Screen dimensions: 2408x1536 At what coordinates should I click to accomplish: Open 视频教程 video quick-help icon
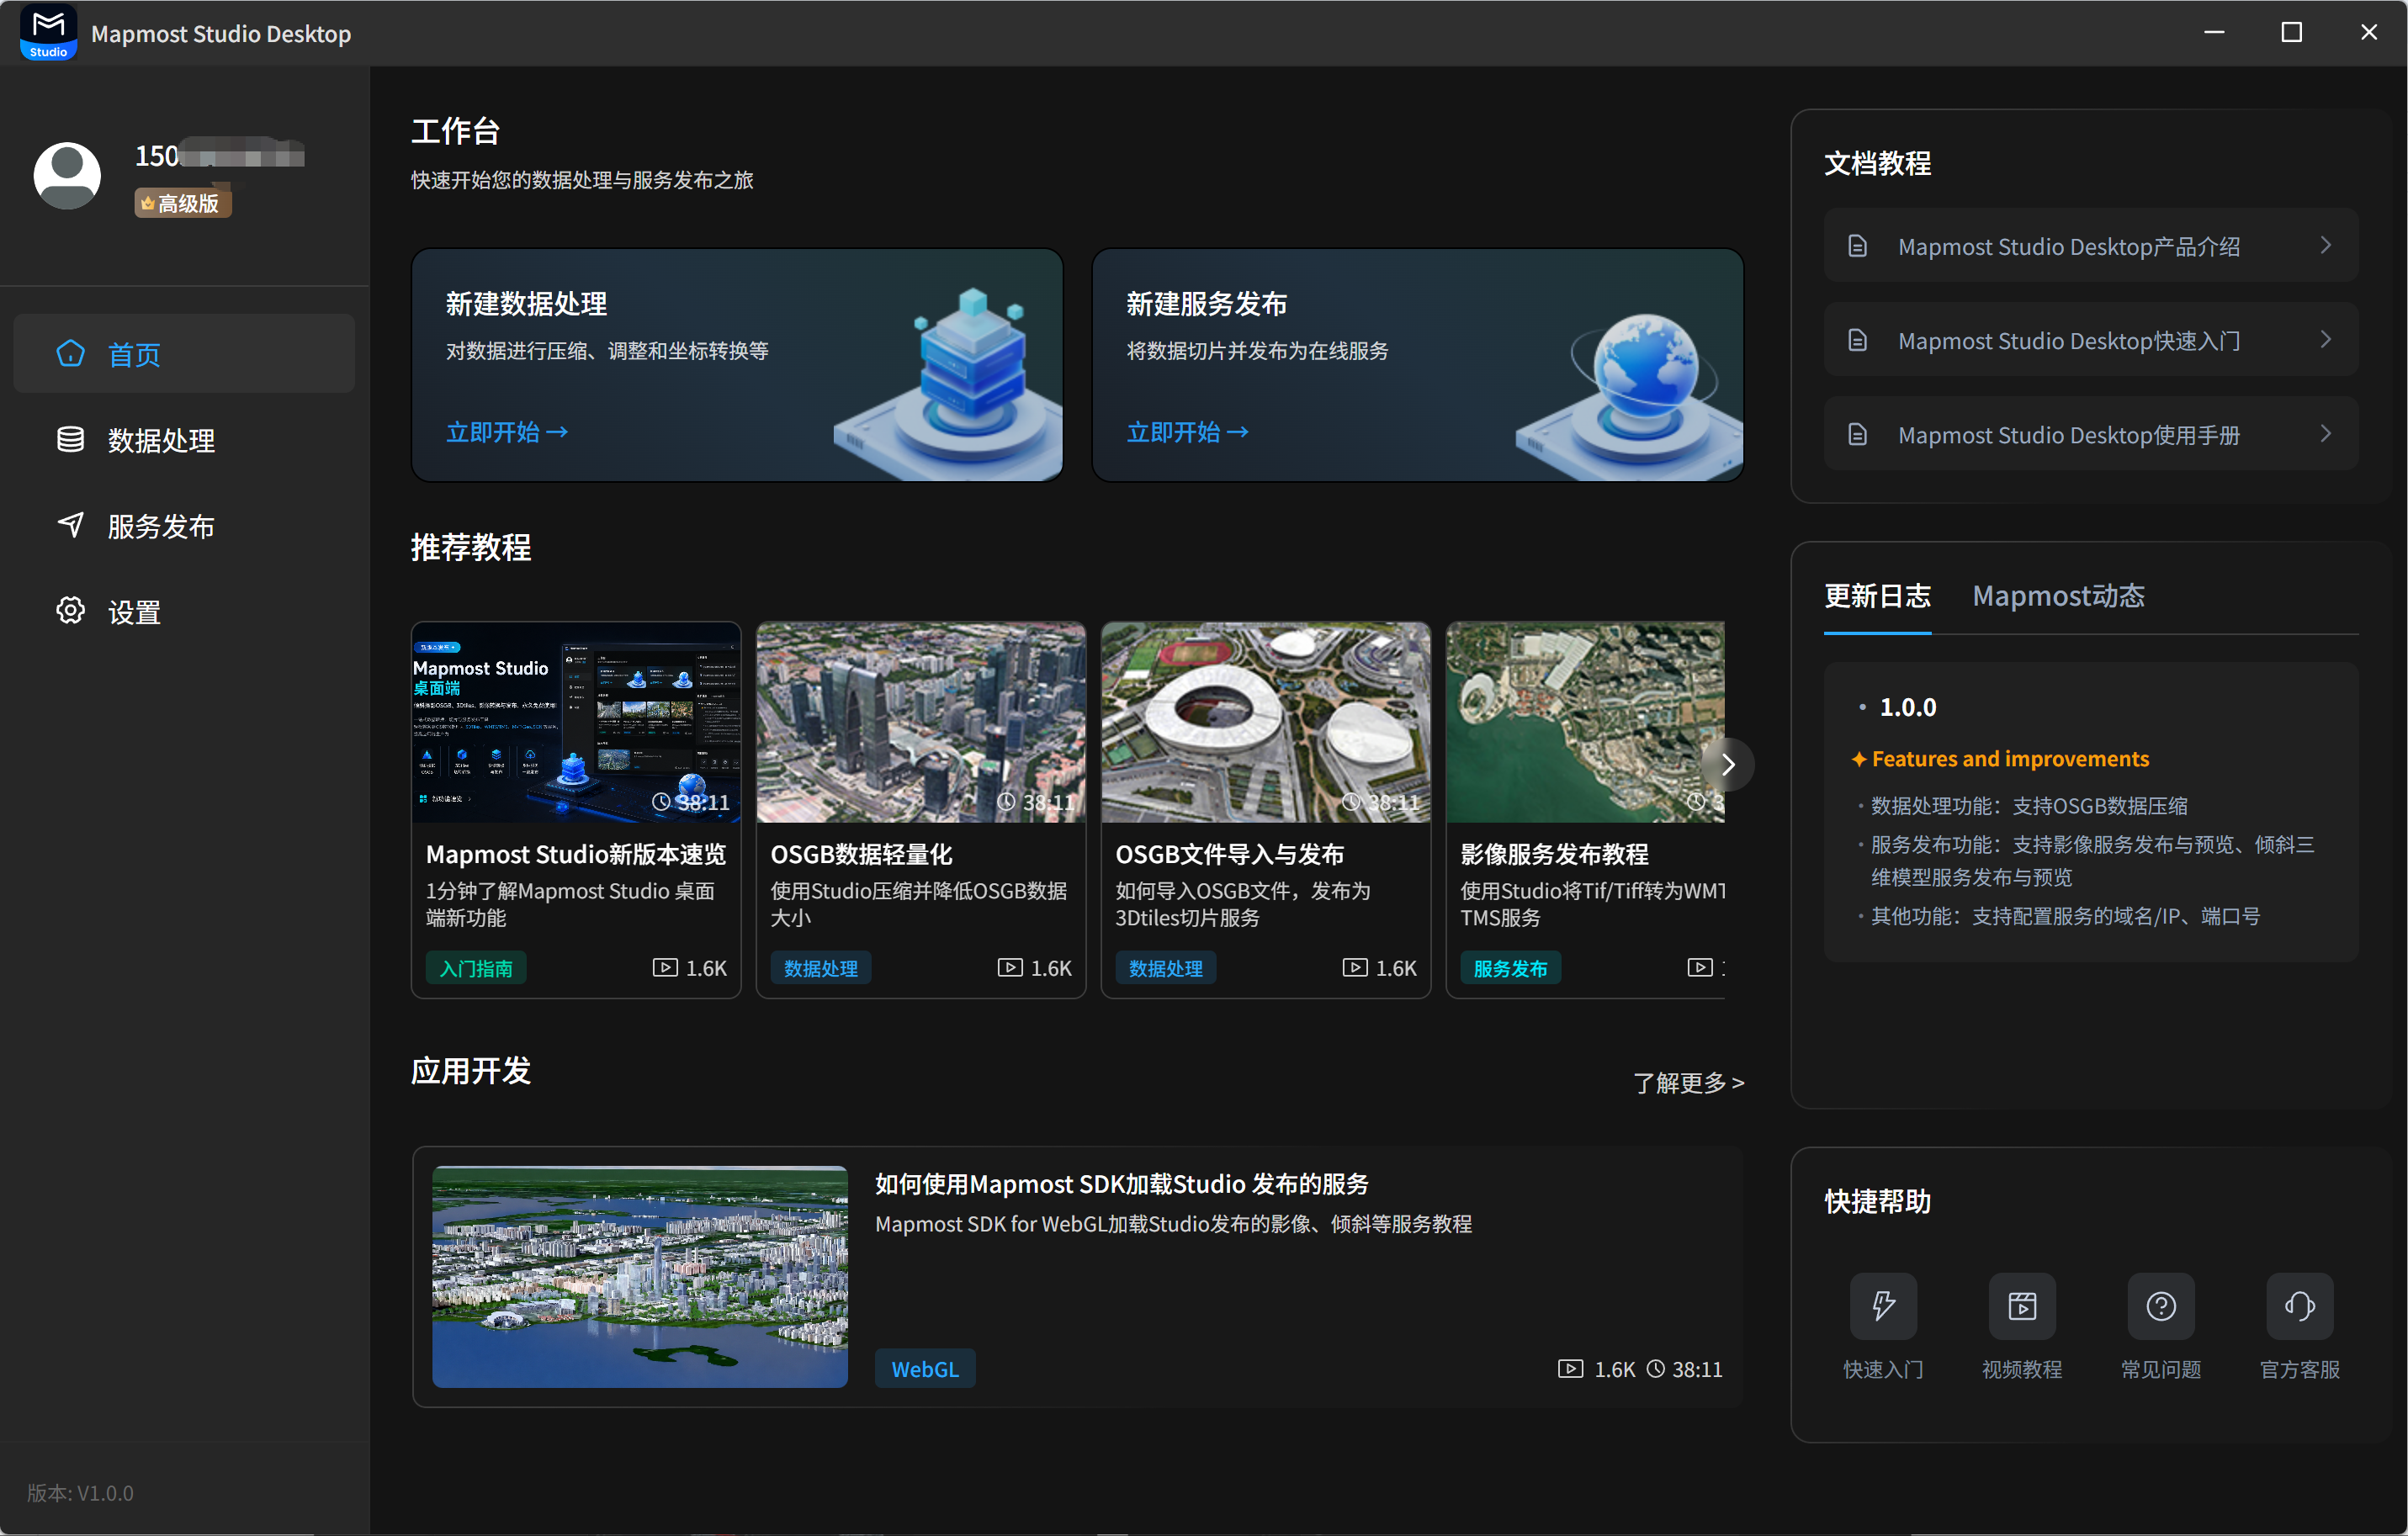pos(2022,1306)
